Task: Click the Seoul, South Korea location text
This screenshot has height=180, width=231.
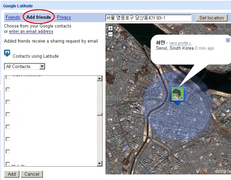Action: point(175,48)
